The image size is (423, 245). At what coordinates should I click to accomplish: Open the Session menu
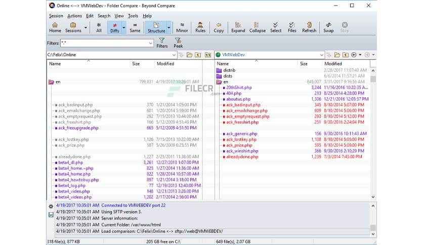click(56, 16)
